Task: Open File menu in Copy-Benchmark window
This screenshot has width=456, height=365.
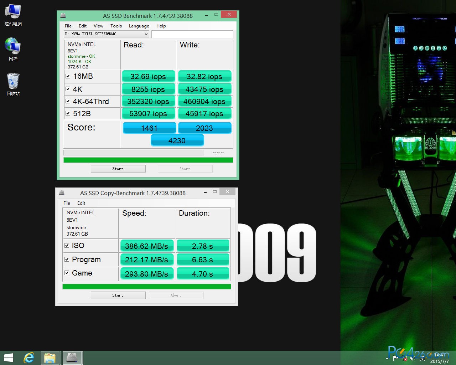Action: (67, 203)
